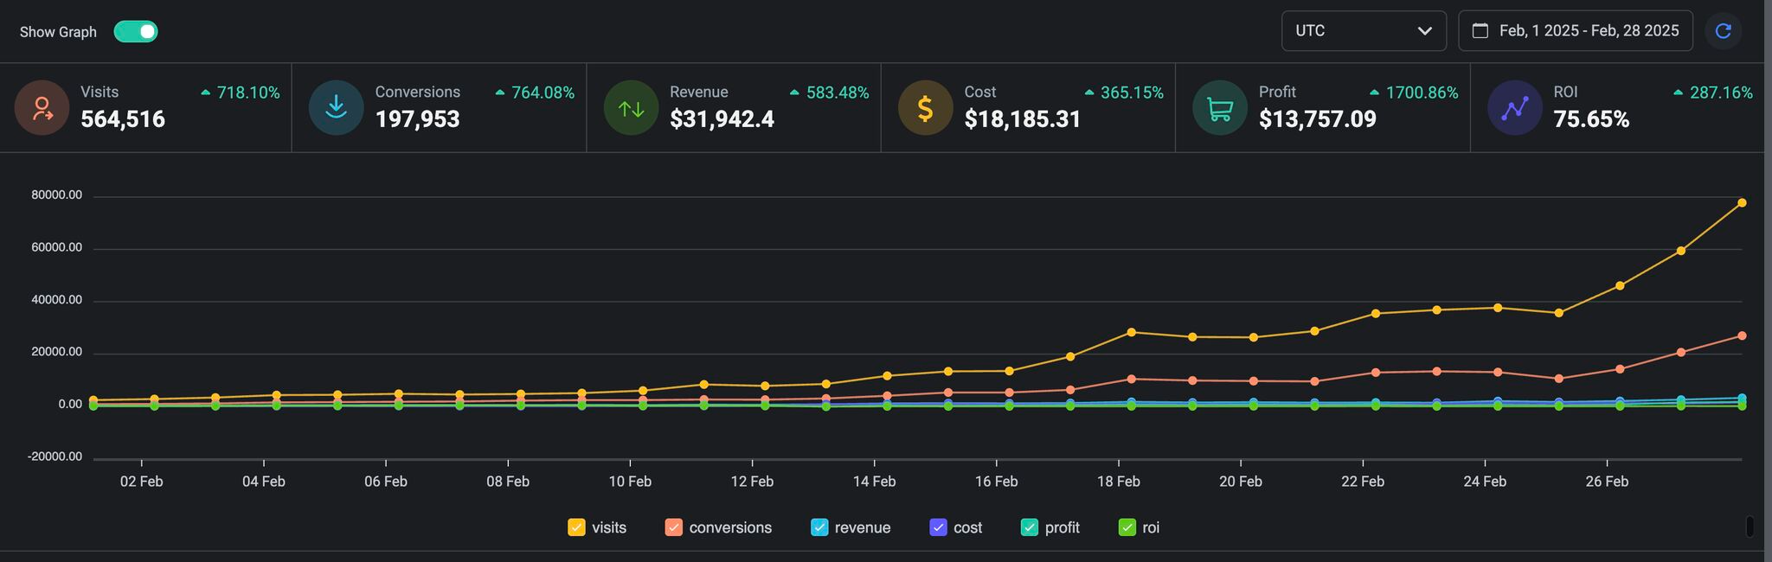
Task: Select the Revenue $31,942.4 stat card
Action: [x=733, y=108]
